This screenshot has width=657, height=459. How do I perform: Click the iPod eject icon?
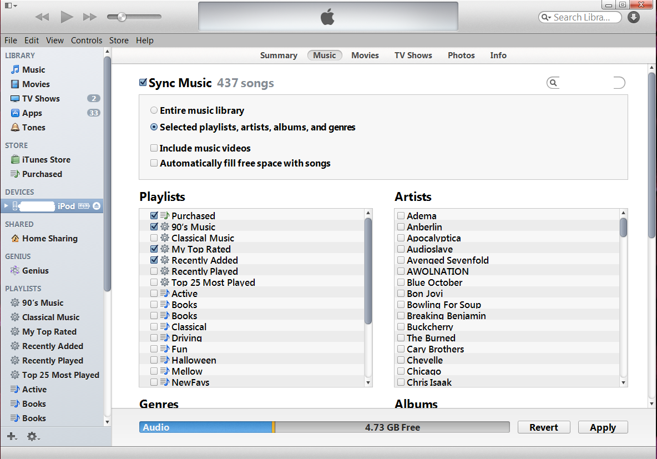pyautogui.click(x=97, y=206)
